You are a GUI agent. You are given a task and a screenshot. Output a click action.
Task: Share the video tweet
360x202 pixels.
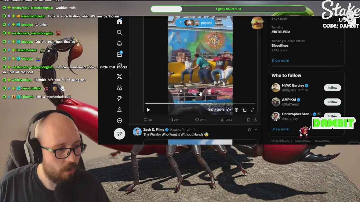pyautogui.click(x=255, y=120)
